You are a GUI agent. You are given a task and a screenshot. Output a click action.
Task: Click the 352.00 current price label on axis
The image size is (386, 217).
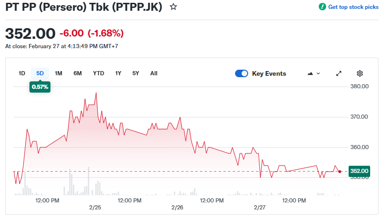coord(359,171)
